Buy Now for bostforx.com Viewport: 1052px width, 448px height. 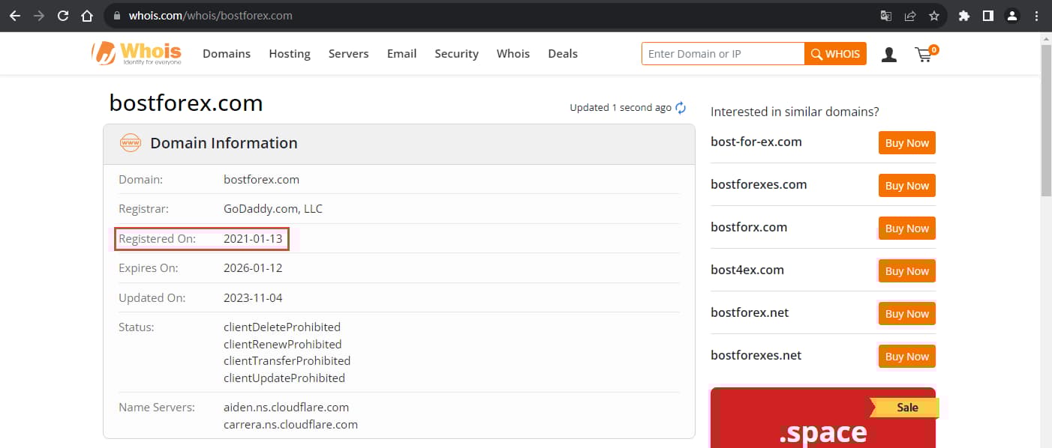[x=907, y=228]
